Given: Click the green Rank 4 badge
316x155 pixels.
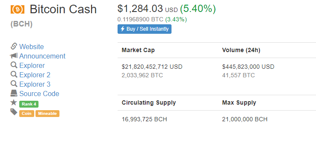Looking at the screenshot, I should (29, 104).
